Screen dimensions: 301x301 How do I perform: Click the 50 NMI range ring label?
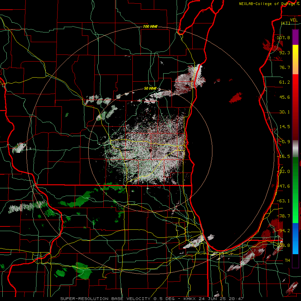(150, 89)
